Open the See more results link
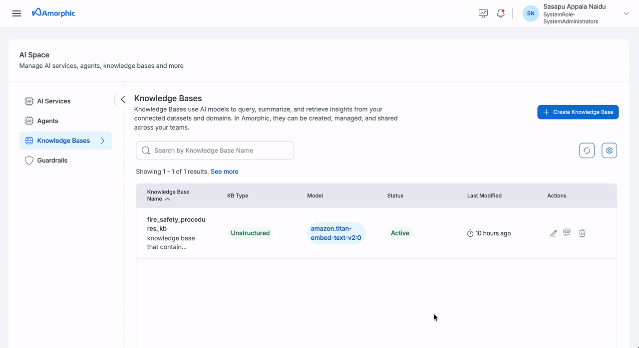639x348 pixels. 224,171
